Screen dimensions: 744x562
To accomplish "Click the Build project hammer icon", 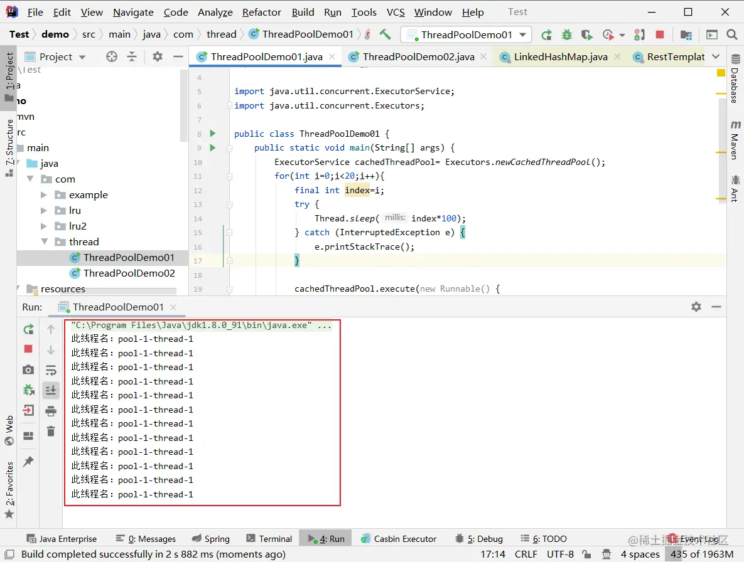I will [385, 34].
